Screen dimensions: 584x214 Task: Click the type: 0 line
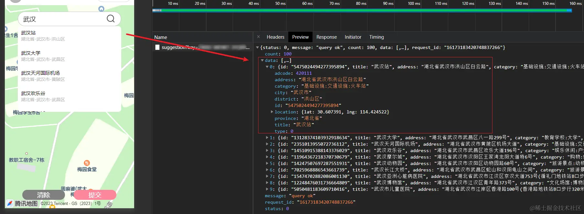[284, 131]
